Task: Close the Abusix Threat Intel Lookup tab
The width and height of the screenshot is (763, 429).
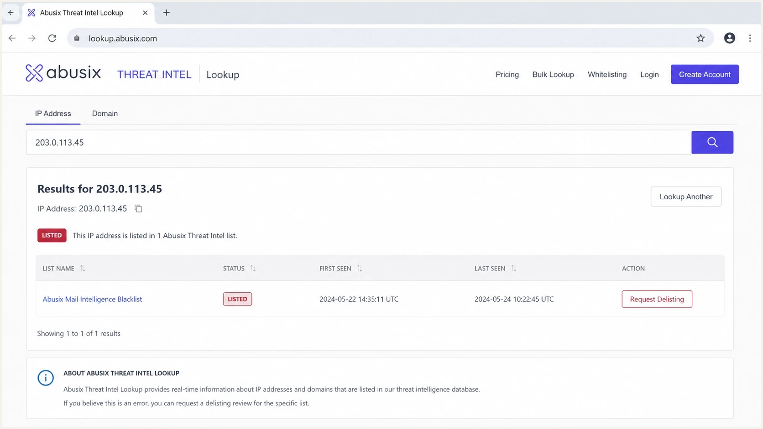Action: (x=145, y=13)
